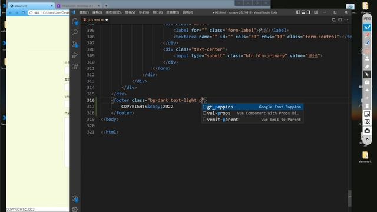
Task: Click the region screenshot icon in annotation toolbar
Action: [x=367, y=114]
